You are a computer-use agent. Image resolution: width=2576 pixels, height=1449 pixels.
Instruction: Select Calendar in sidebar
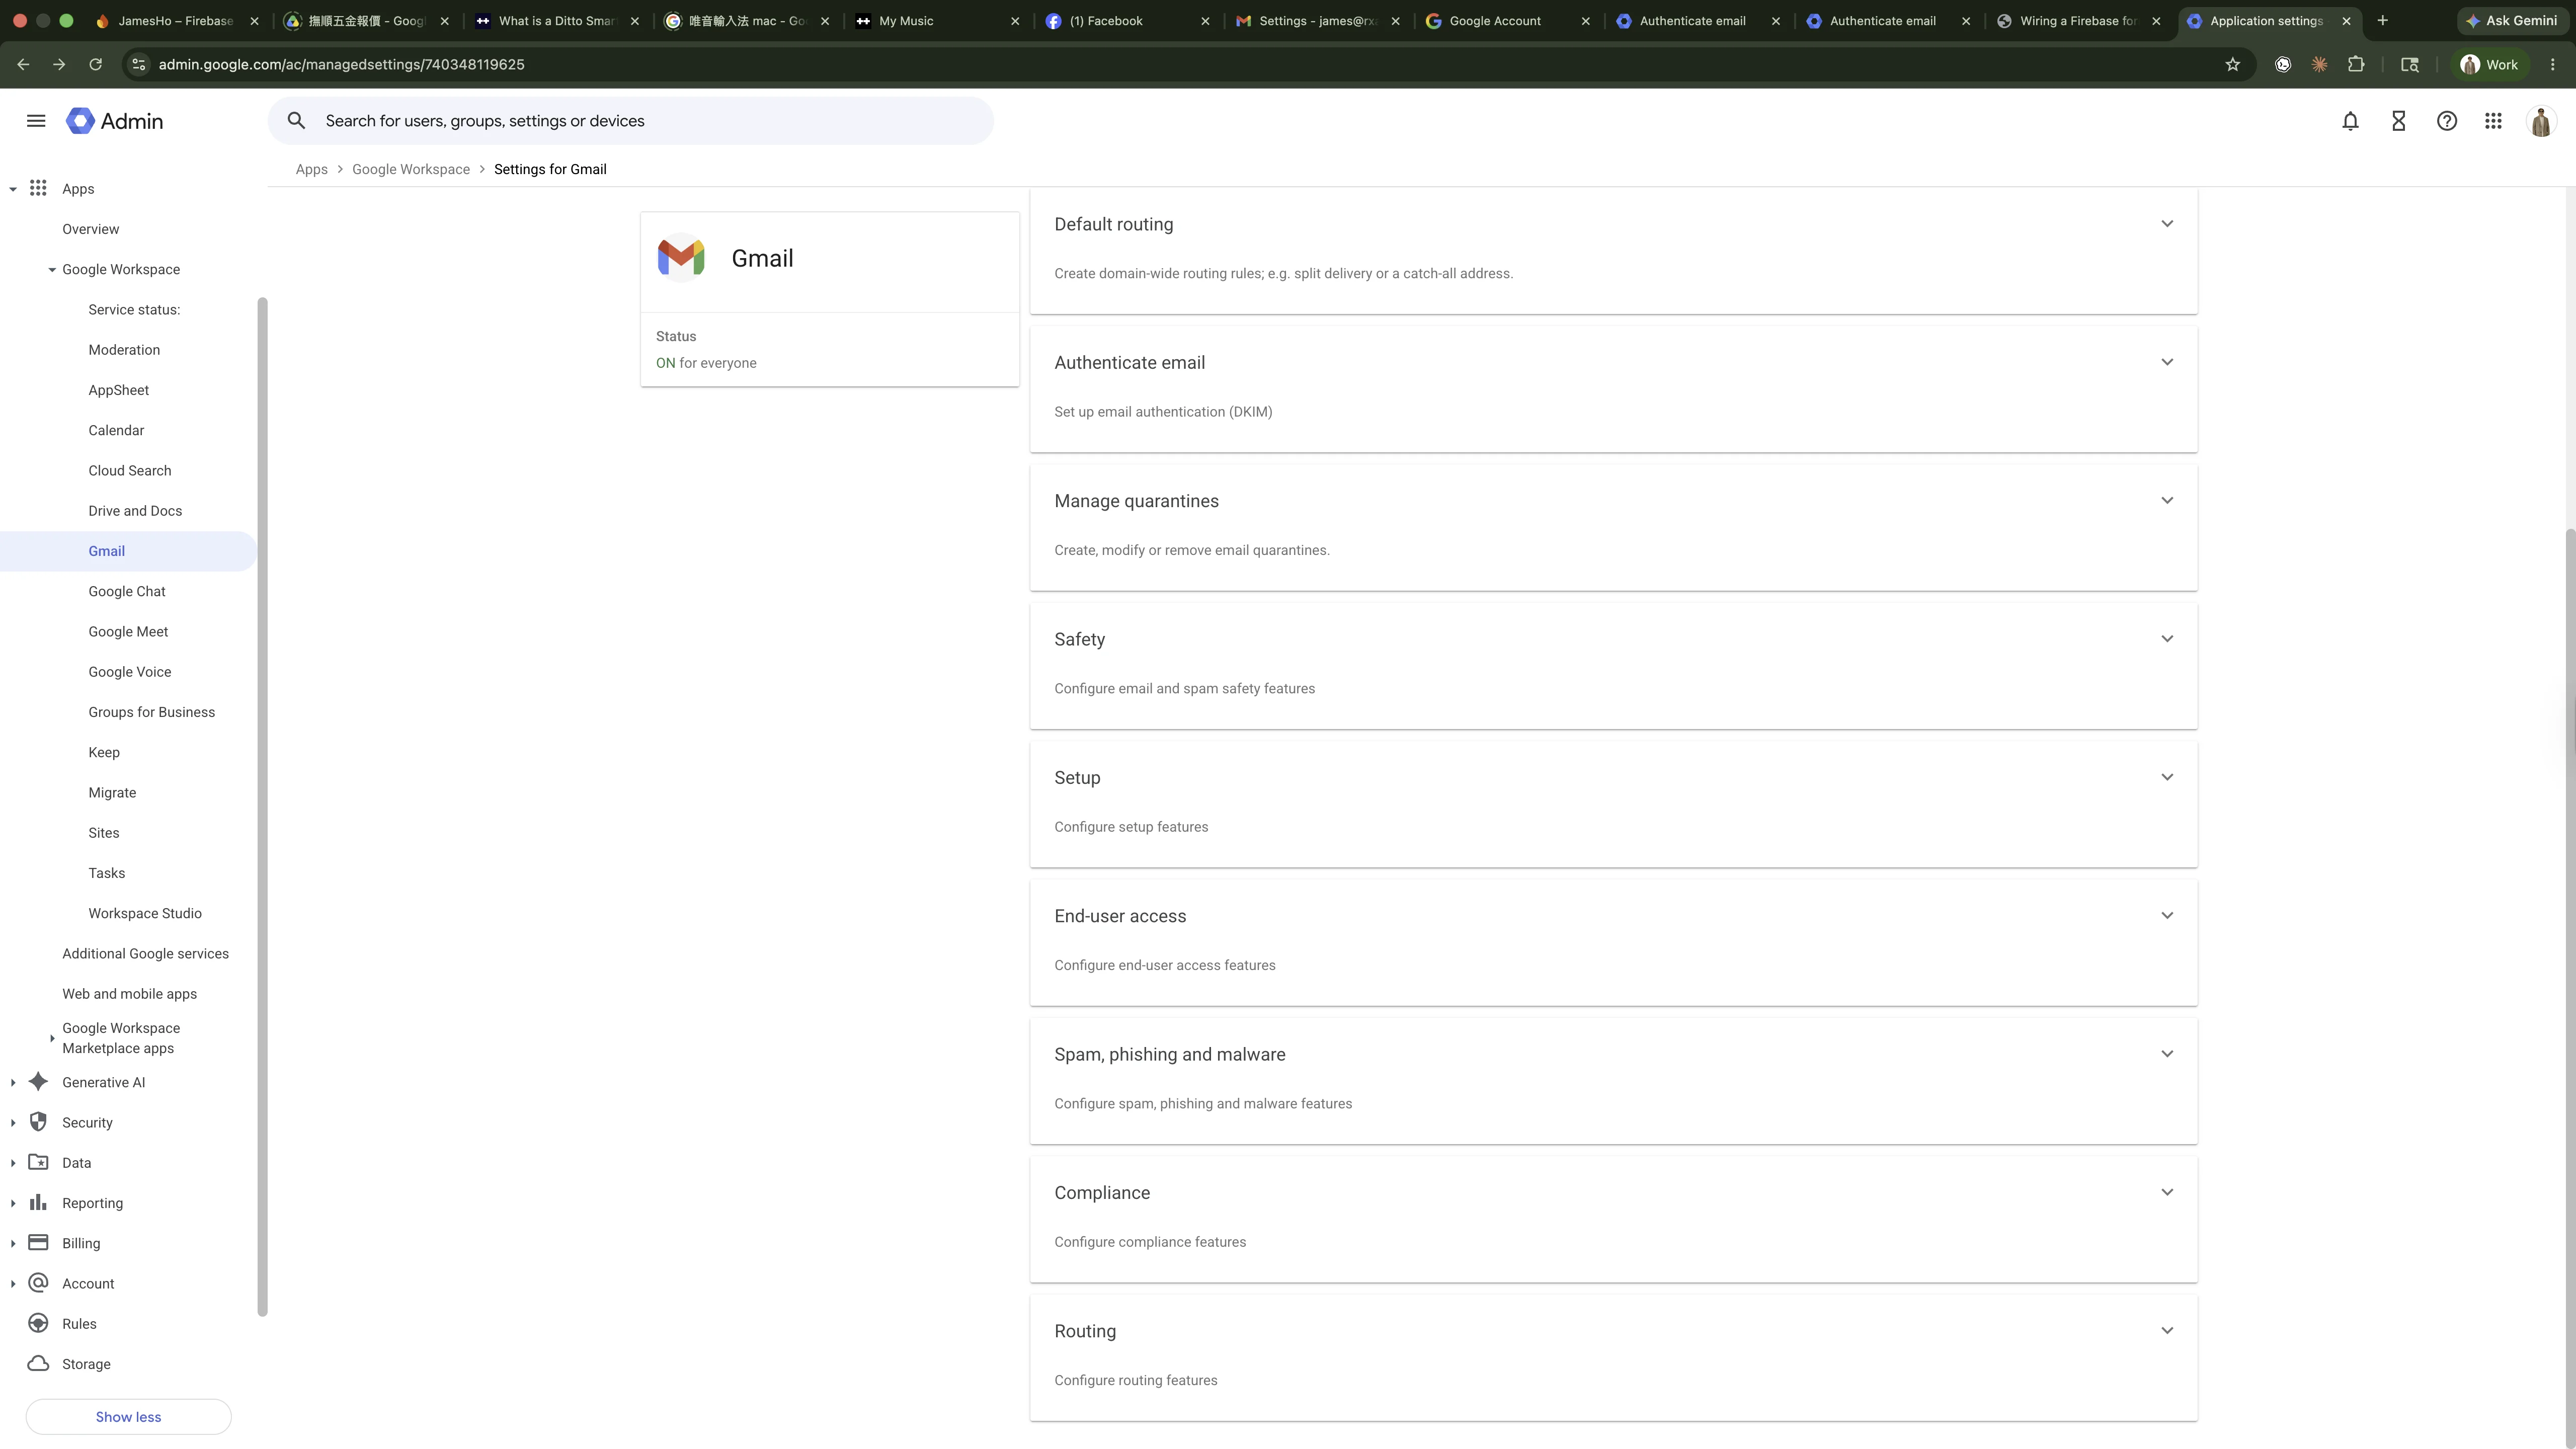[x=116, y=430]
